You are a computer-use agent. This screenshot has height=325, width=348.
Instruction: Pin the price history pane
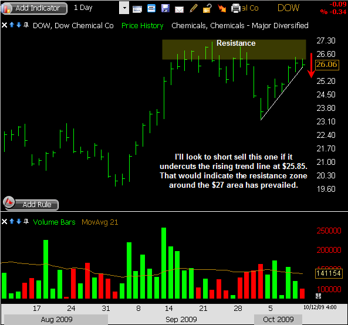(26, 25)
